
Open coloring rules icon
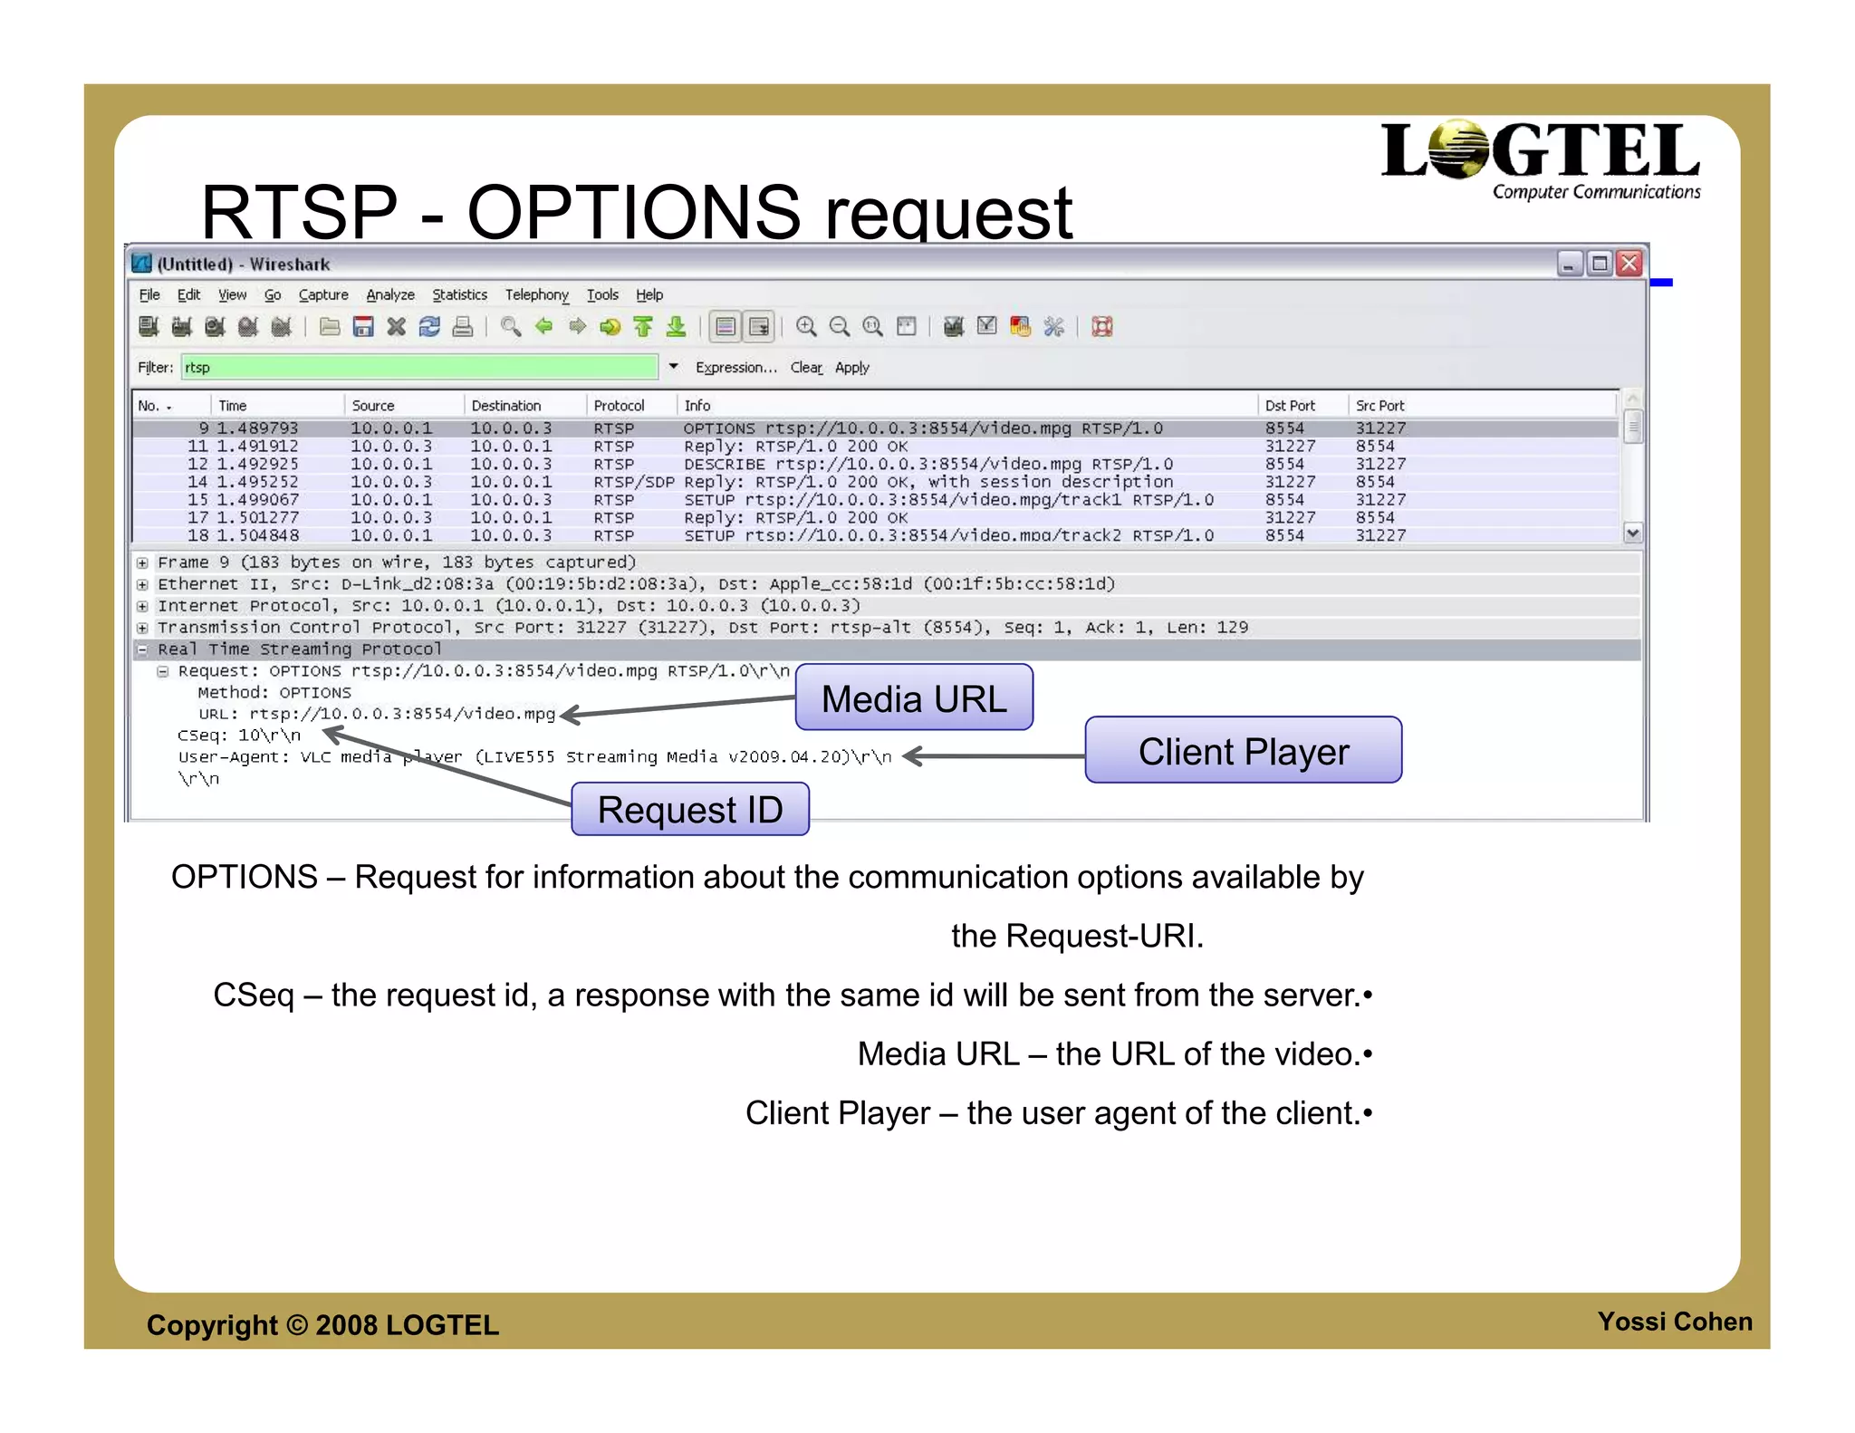(1021, 327)
